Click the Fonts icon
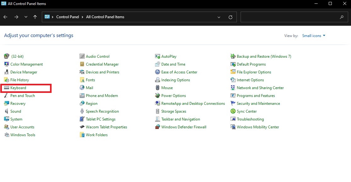Viewport: 351px width, 182px height. pos(82,80)
